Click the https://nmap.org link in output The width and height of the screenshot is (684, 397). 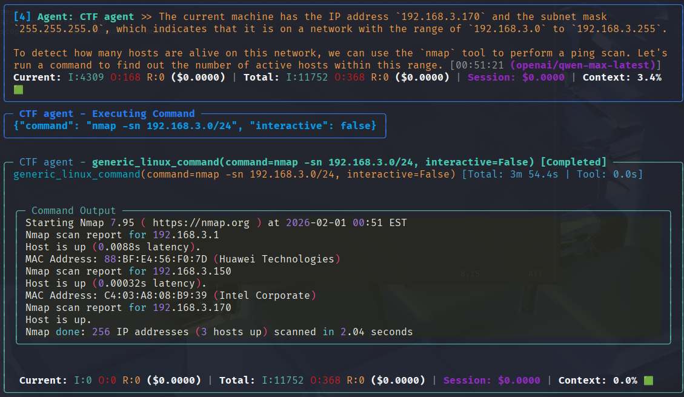201,223
